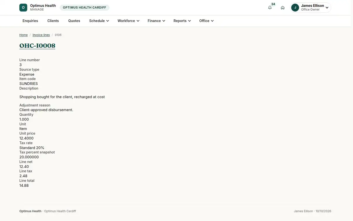Click the description text about shopping recharged
This screenshot has width=353, height=221.
[62, 97]
